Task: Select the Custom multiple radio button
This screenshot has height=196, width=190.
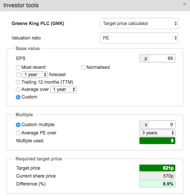Action: [x=18, y=125]
